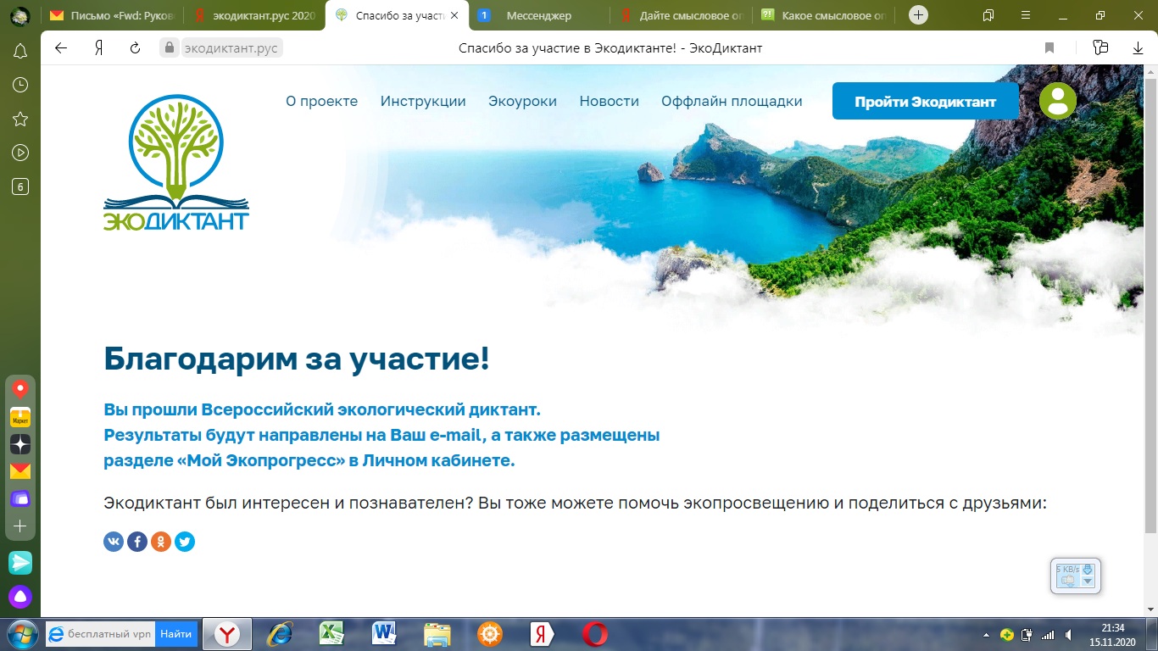Launch Alice assistant from the sidebar

coord(20,597)
